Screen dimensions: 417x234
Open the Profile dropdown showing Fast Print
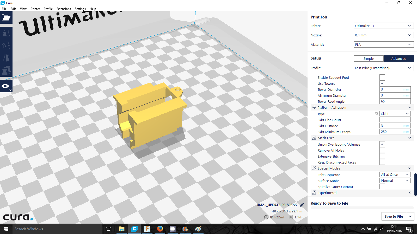[x=383, y=68]
